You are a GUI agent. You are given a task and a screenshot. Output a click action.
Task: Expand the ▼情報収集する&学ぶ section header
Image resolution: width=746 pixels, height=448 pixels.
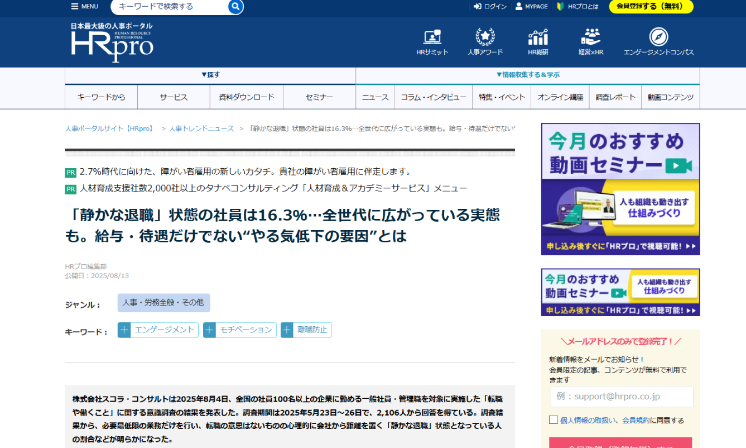pyautogui.click(x=527, y=75)
